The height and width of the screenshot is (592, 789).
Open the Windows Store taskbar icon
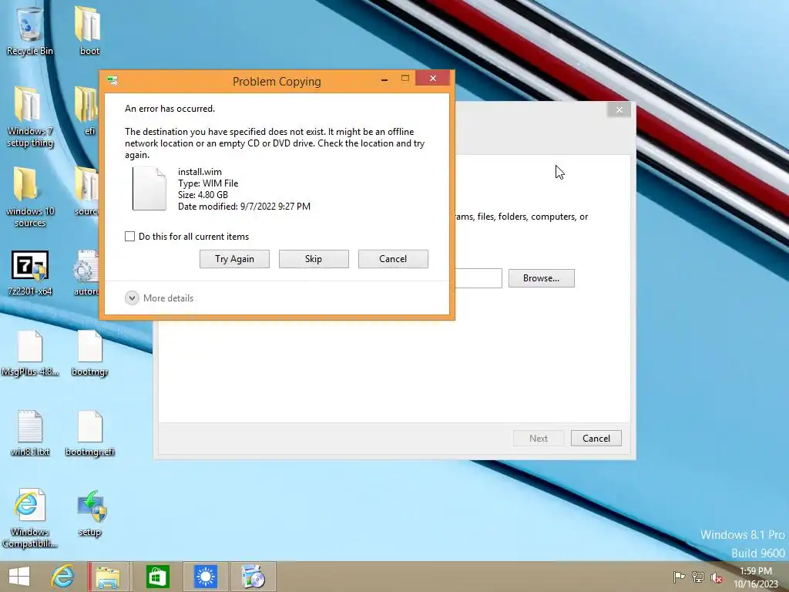click(x=158, y=577)
